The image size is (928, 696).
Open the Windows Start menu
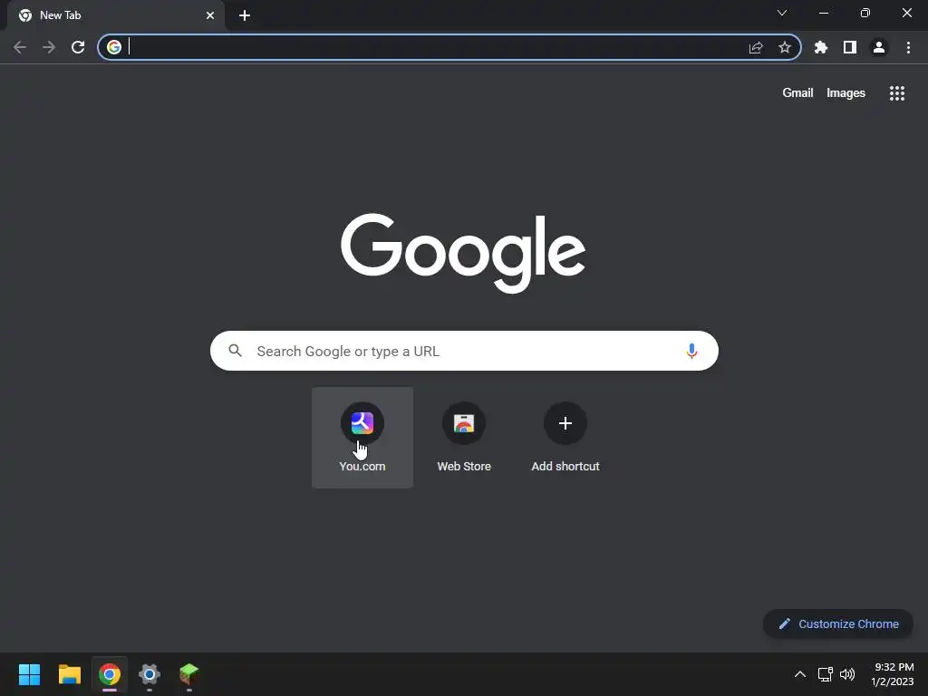29,674
